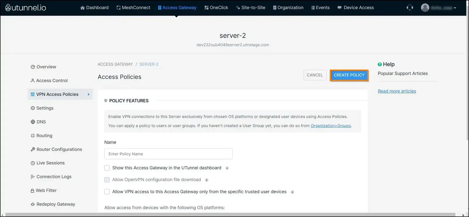Click the ACCESS GATEWAY breadcrumb

(x=115, y=64)
